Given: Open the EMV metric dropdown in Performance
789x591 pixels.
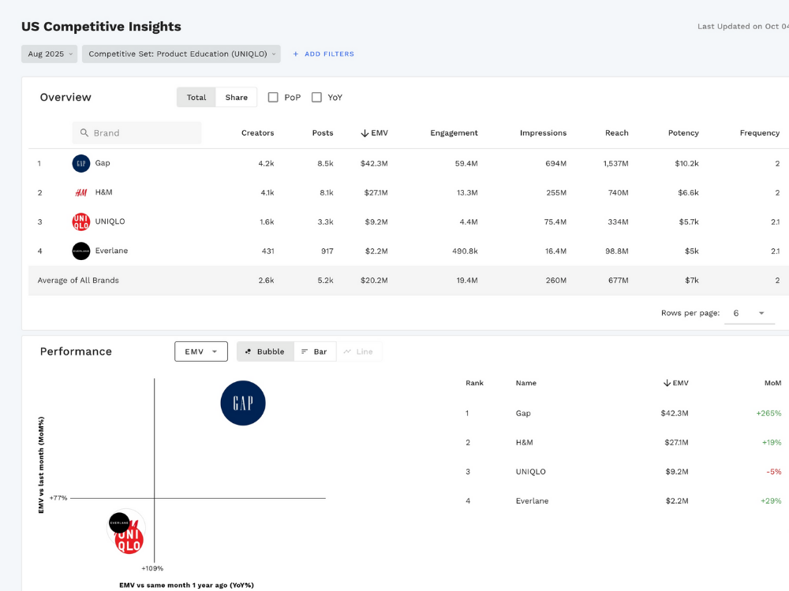Looking at the screenshot, I should coord(200,351).
